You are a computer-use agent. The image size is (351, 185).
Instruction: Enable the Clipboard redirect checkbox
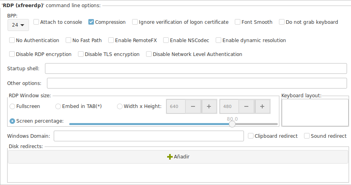point(251,136)
